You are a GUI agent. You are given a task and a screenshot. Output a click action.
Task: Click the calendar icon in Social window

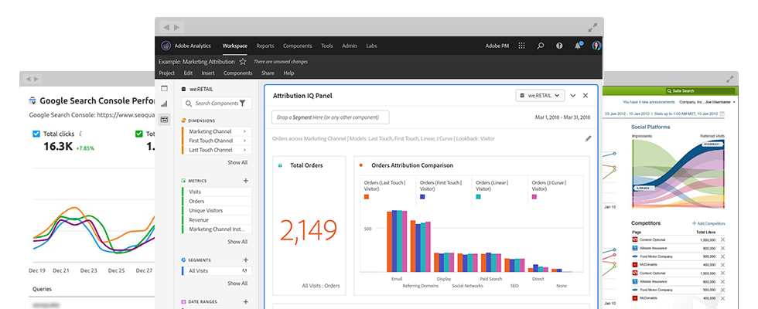tap(724, 114)
